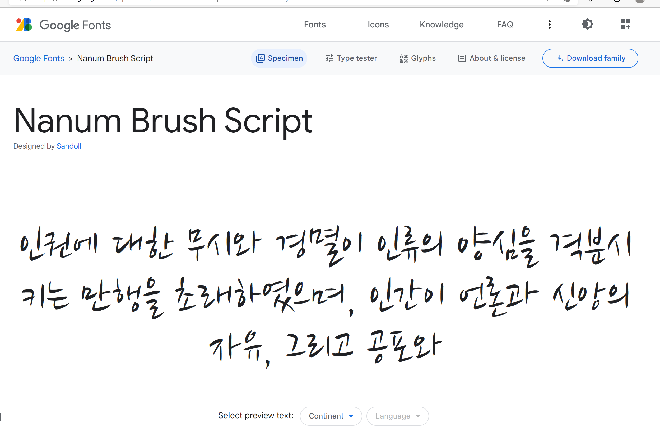Open the About & license tab

pyautogui.click(x=492, y=58)
